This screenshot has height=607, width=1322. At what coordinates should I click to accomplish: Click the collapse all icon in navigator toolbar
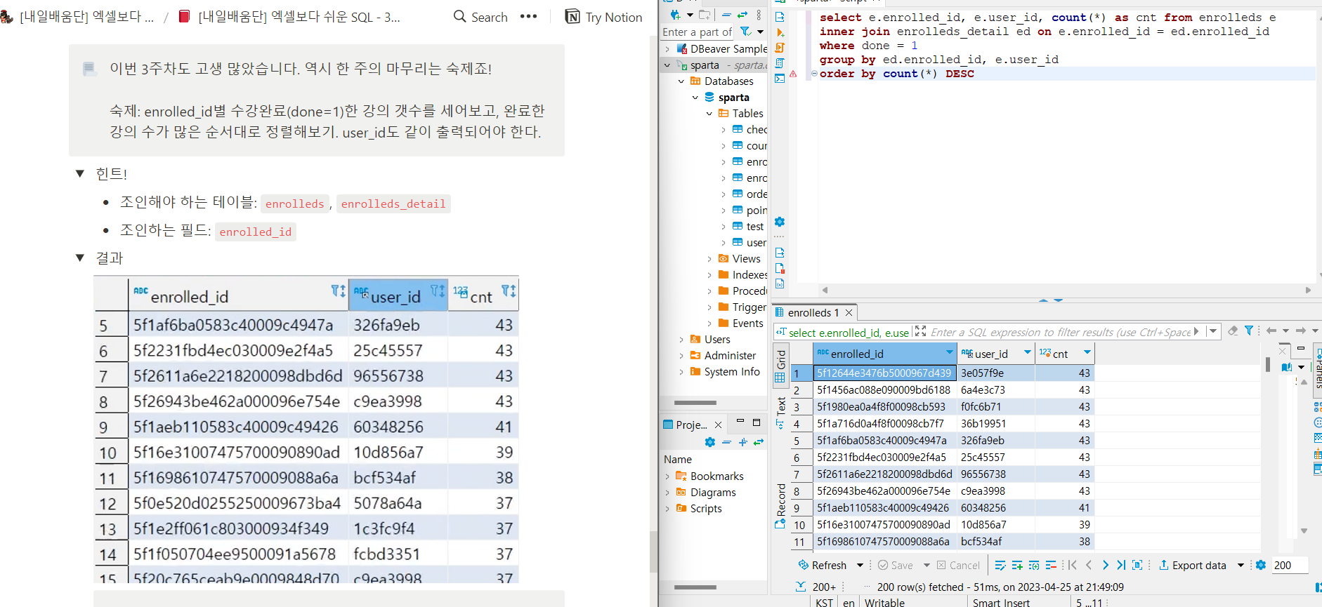click(726, 14)
